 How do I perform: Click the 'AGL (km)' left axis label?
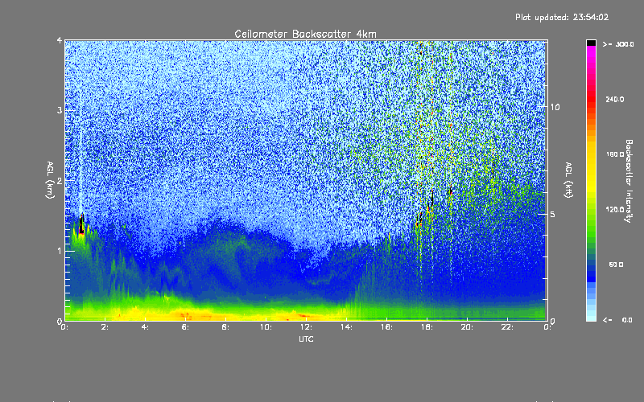[50, 180]
